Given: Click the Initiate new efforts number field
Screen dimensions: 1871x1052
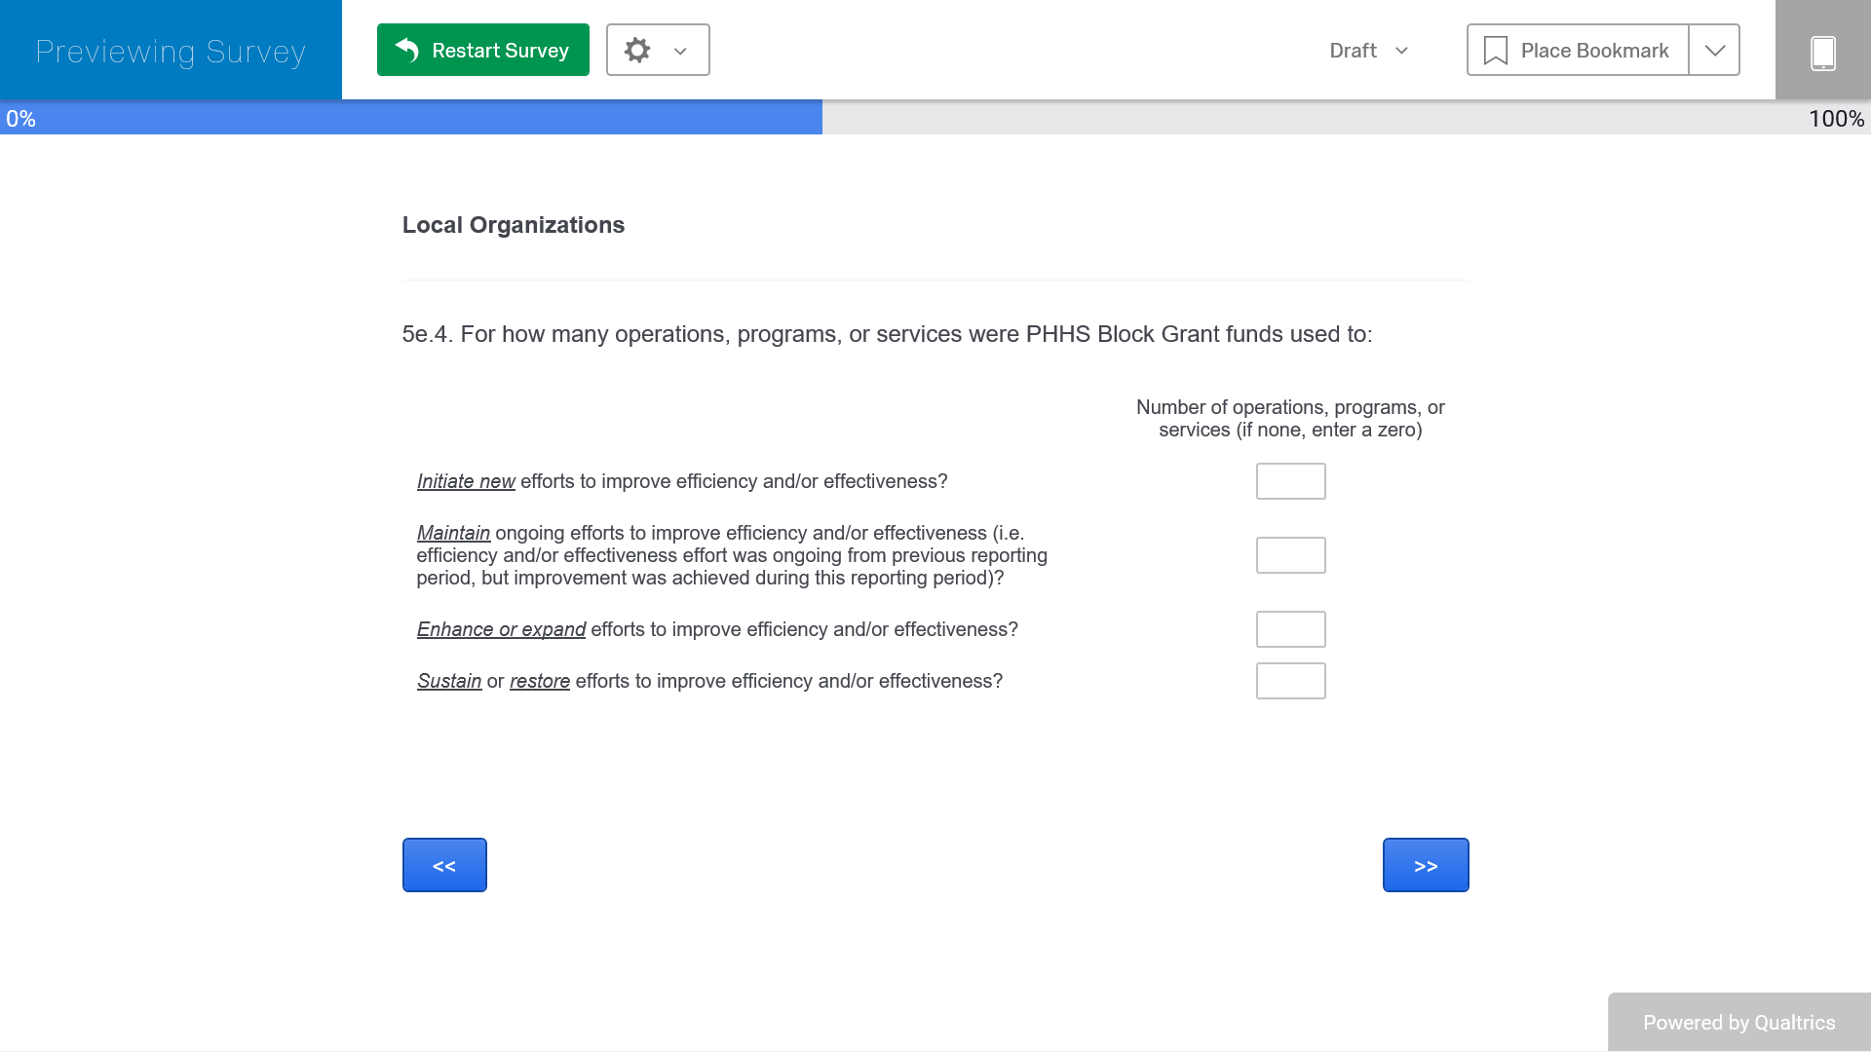Looking at the screenshot, I should click(1290, 481).
